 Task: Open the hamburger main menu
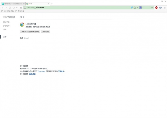pos(164,7)
